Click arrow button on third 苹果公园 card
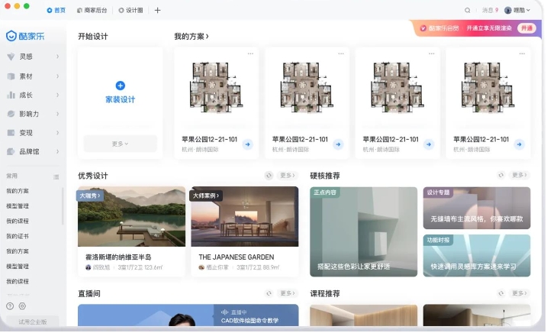The width and height of the screenshot is (547, 333). pos(429,144)
